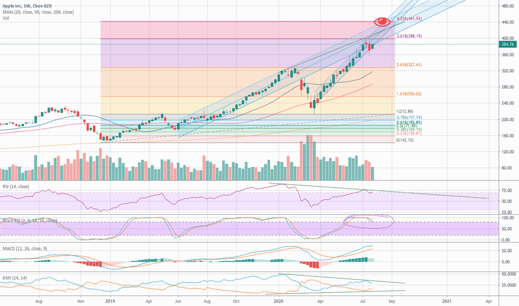Click Sep on the time axis

391,302
